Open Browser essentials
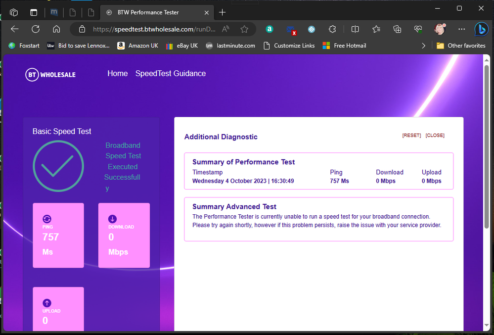Screen dimensions: 494x335 [418, 30]
